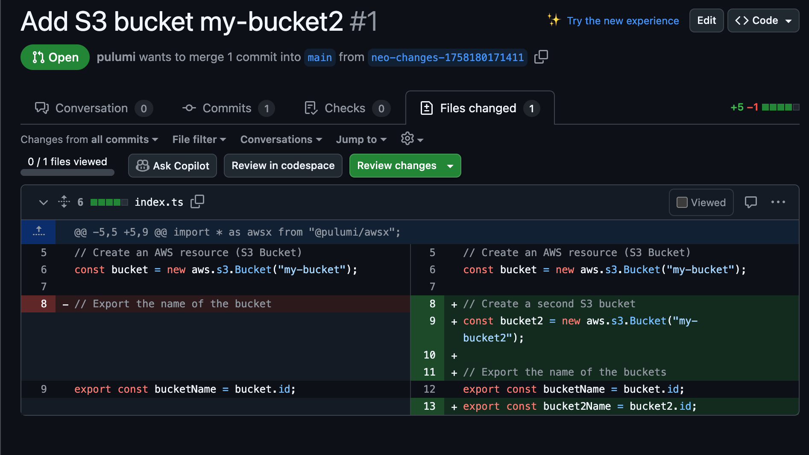The width and height of the screenshot is (809, 455).
Task: Click added line "export const bucket2Name"
Action: click(580, 406)
